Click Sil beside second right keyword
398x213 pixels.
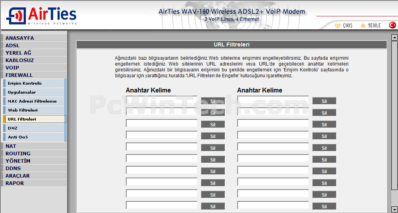[x=324, y=113]
